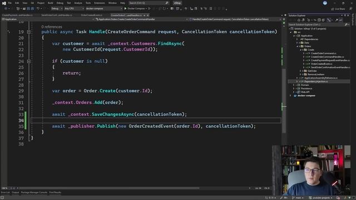The height and width of the screenshot is (200, 356).
Task: Select the Solution 'eShop' root node
Action: [x=310, y=29]
